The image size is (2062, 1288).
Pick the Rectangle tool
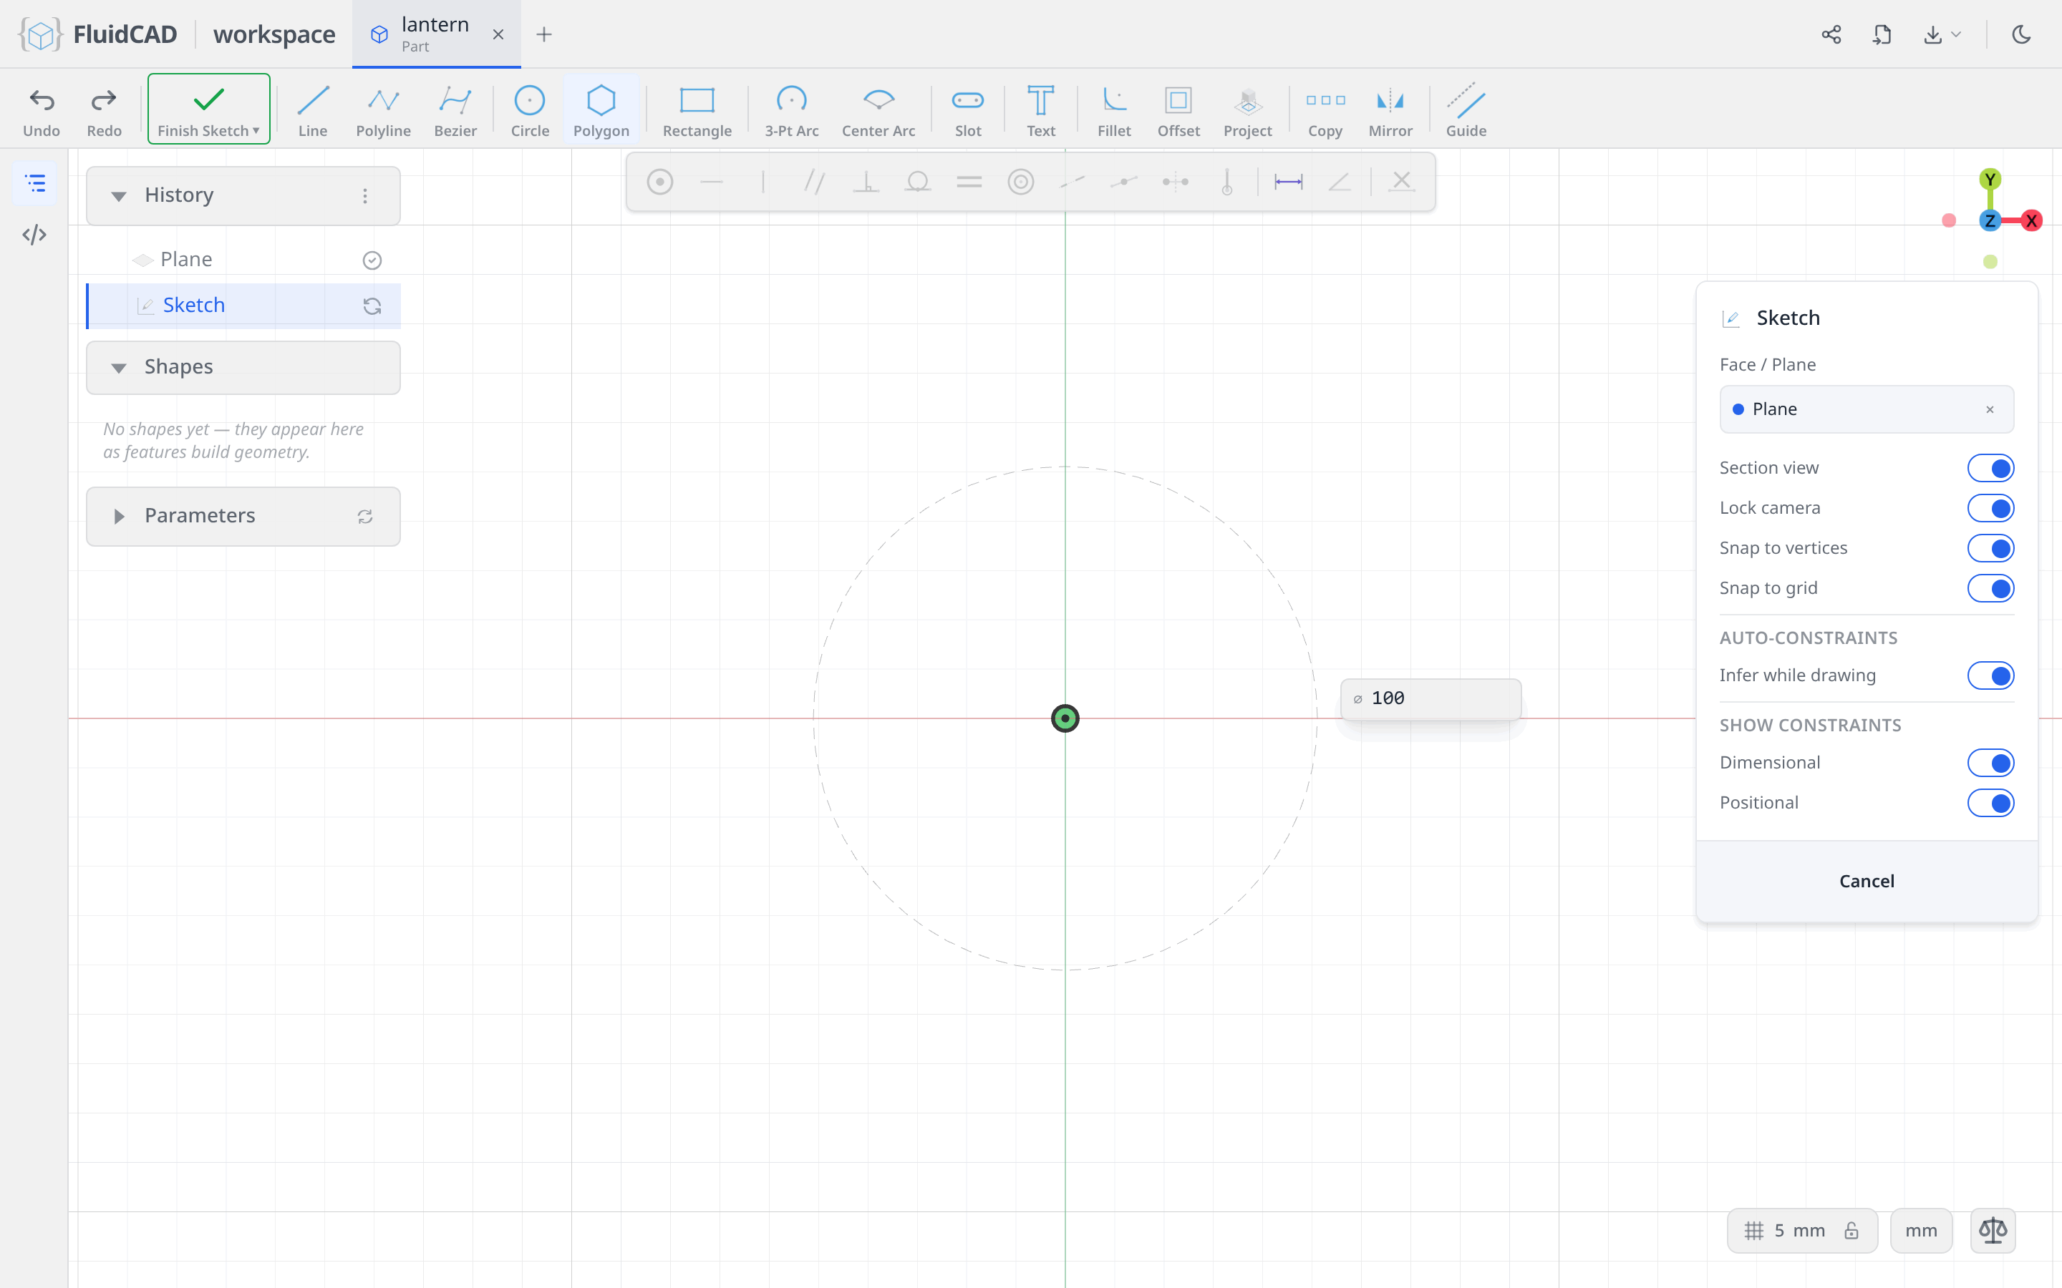pyautogui.click(x=697, y=110)
